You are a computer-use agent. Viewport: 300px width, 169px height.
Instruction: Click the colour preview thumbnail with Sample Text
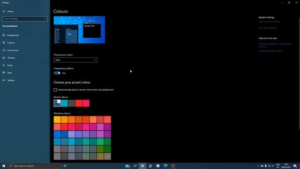[x=79, y=30]
